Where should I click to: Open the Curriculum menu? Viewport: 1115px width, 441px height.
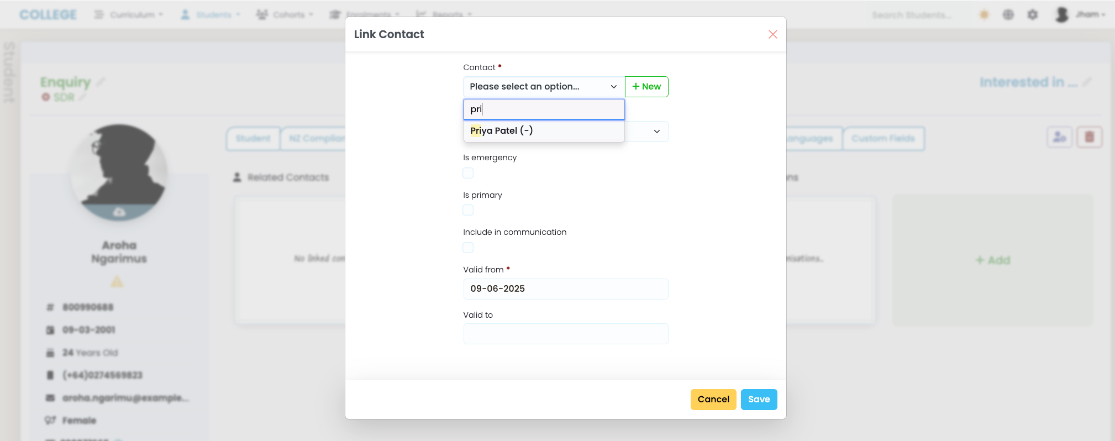(129, 15)
